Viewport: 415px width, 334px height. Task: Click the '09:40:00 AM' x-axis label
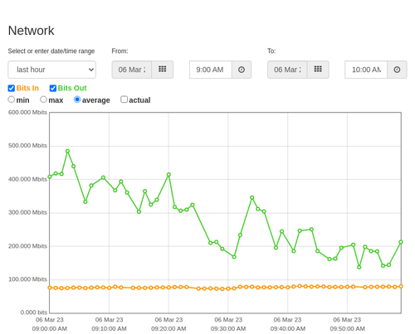(x=288, y=329)
